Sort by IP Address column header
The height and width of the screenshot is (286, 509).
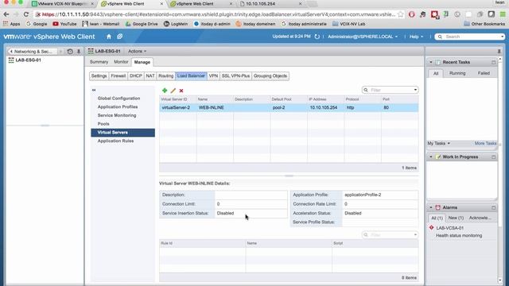(x=325, y=99)
